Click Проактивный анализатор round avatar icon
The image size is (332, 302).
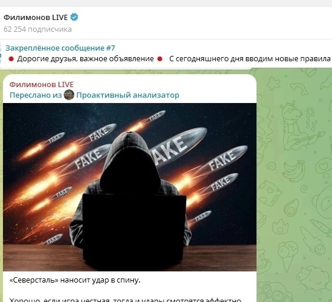coord(69,95)
